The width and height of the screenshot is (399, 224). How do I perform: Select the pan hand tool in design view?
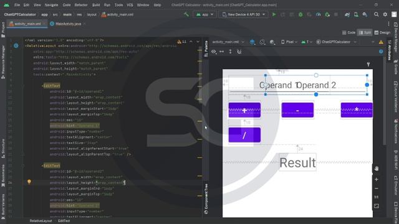377,169
